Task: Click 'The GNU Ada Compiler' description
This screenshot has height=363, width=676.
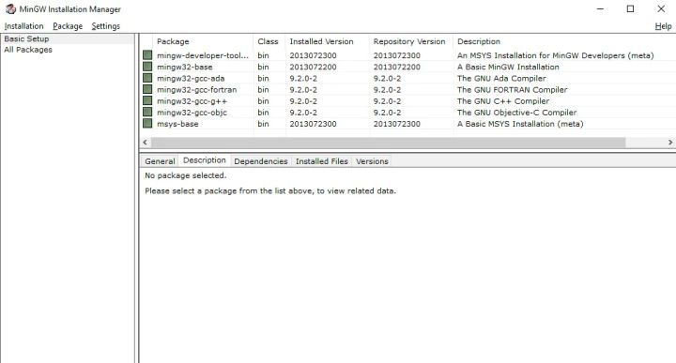Action: click(501, 79)
